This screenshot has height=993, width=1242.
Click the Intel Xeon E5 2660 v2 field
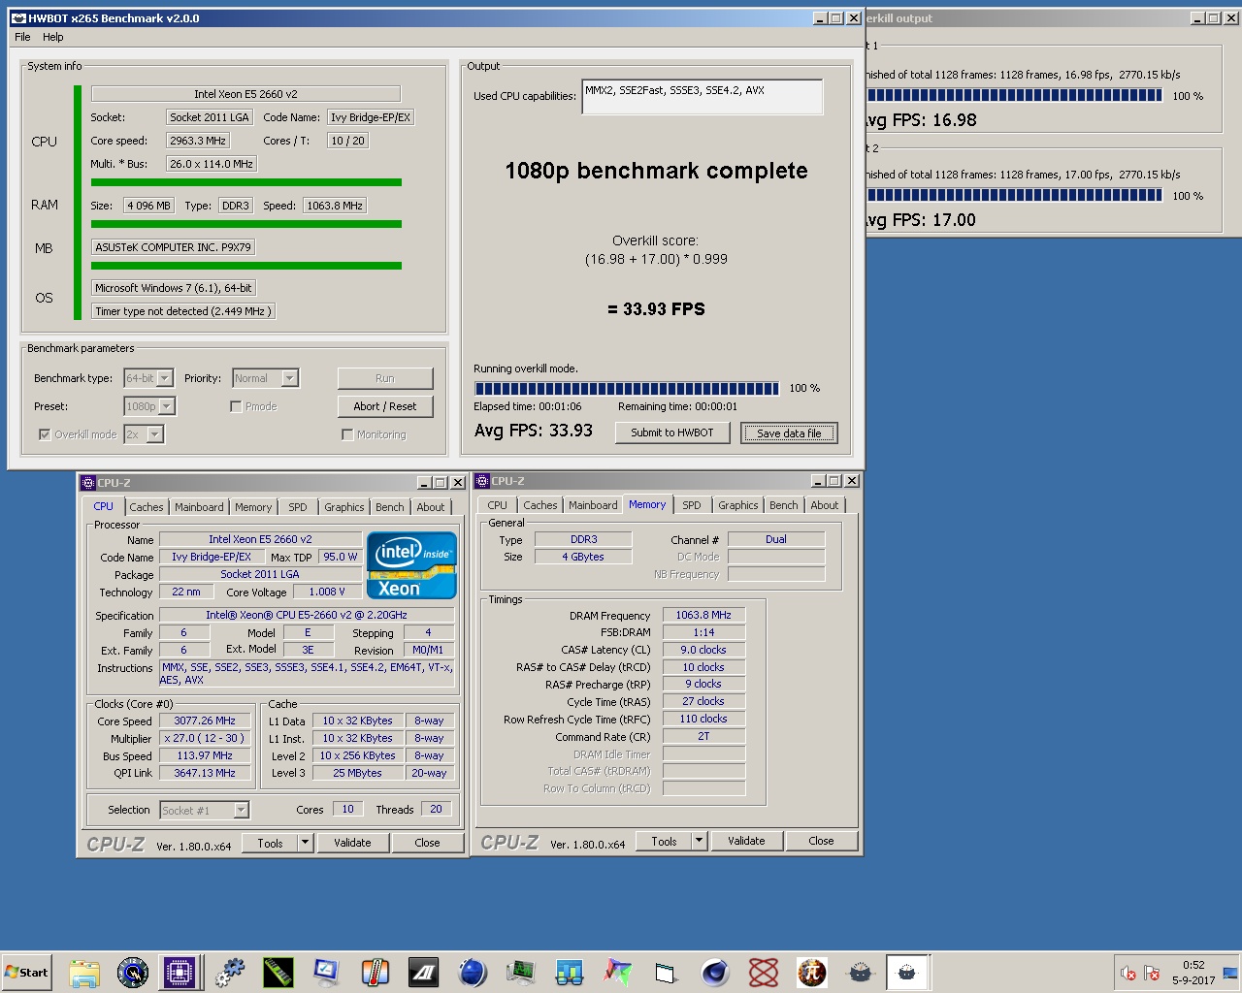(245, 94)
